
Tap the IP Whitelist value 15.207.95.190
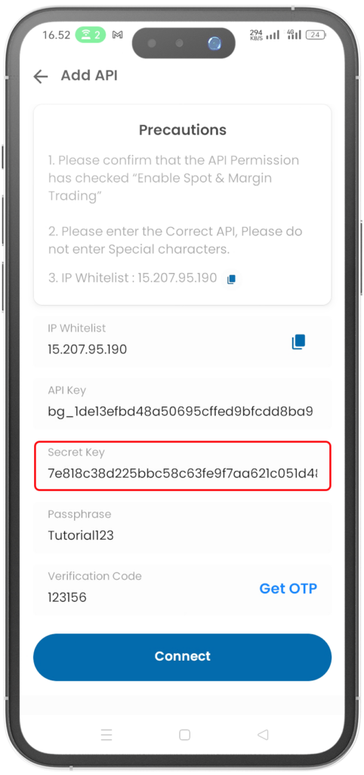pyautogui.click(x=88, y=350)
